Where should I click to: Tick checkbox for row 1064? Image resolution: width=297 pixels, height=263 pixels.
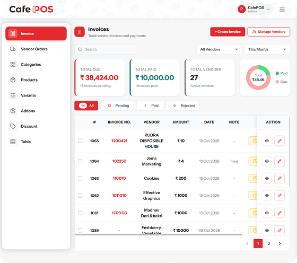[80, 161]
